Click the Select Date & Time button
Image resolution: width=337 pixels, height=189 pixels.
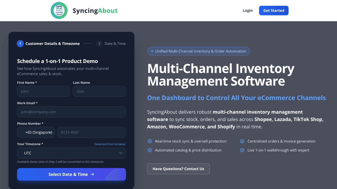coord(71,174)
